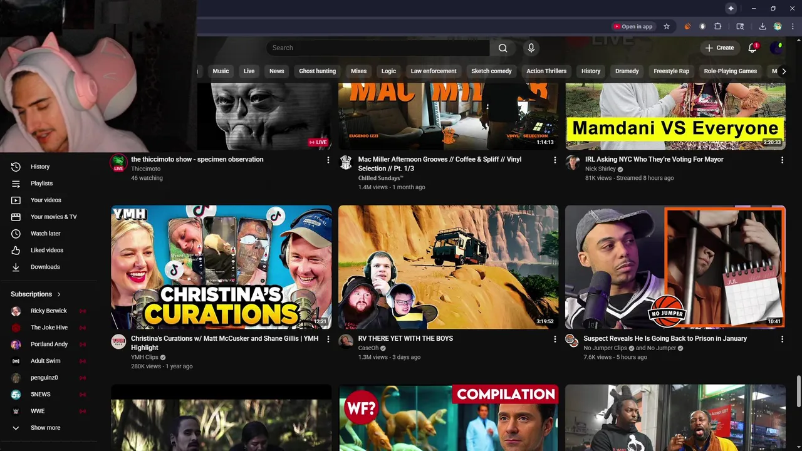Select the Law enforcement chip
The width and height of the screenshot is (802, 451).
pos(434,71)
